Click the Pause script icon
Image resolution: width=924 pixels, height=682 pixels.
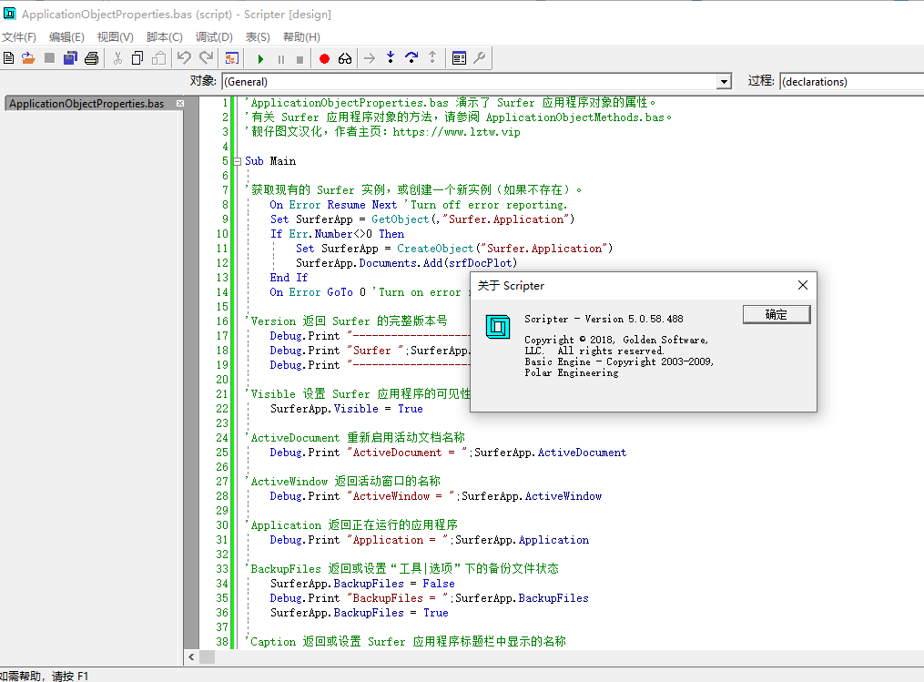281,59
